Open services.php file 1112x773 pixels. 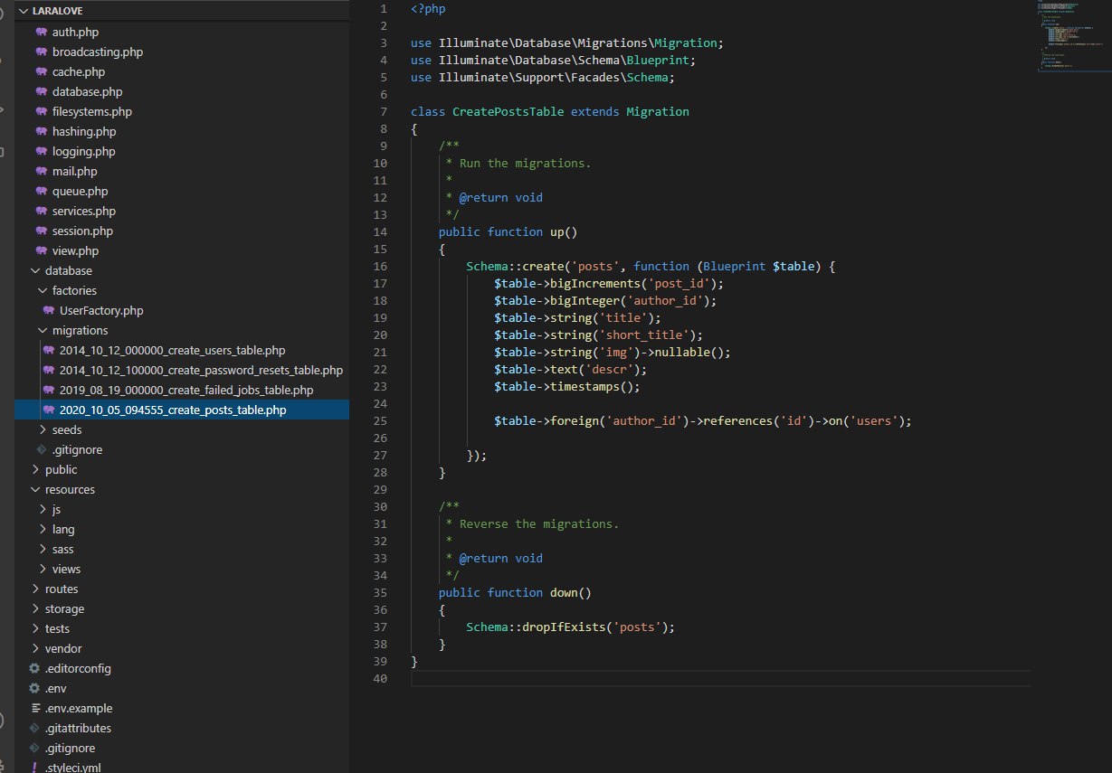[84, 211]
